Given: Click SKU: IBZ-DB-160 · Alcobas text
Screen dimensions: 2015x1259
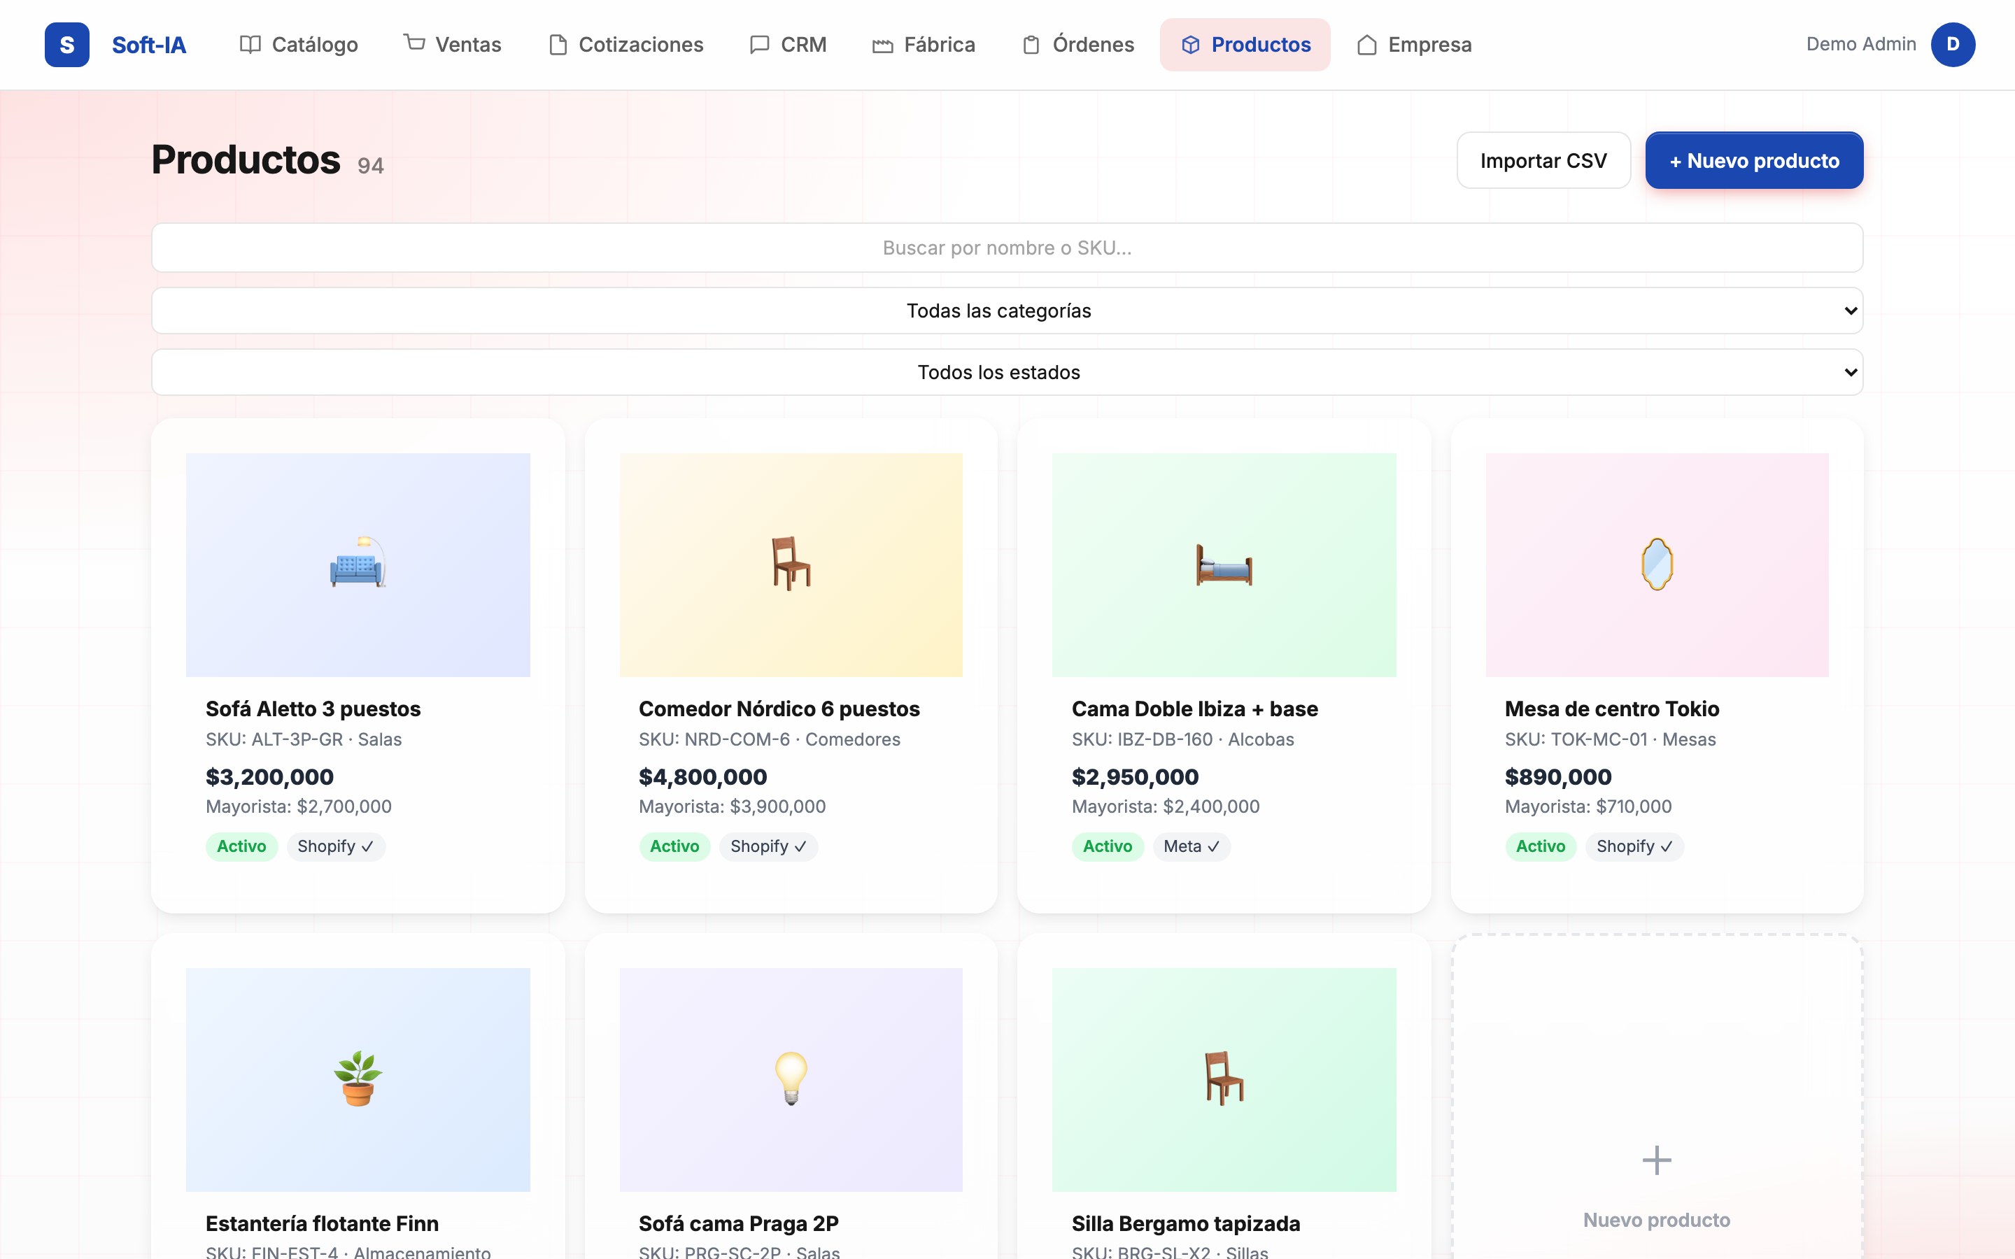Looking at the screenshot, I should tap(1182, 739).
